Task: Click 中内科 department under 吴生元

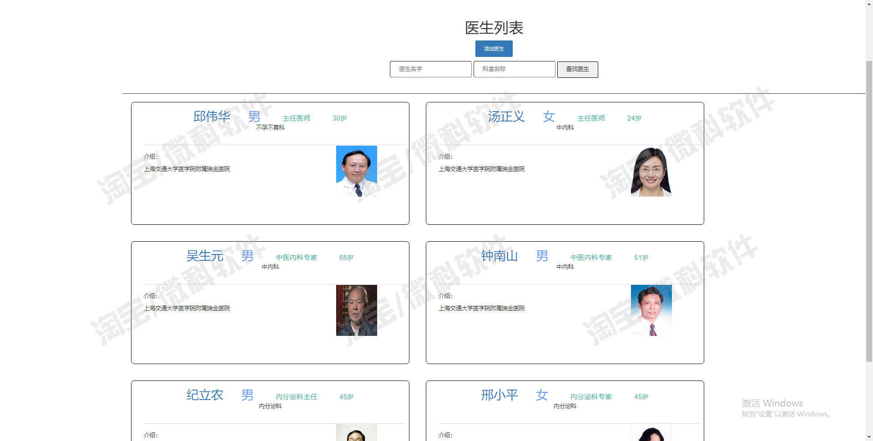Action: (x=270, y=267)
